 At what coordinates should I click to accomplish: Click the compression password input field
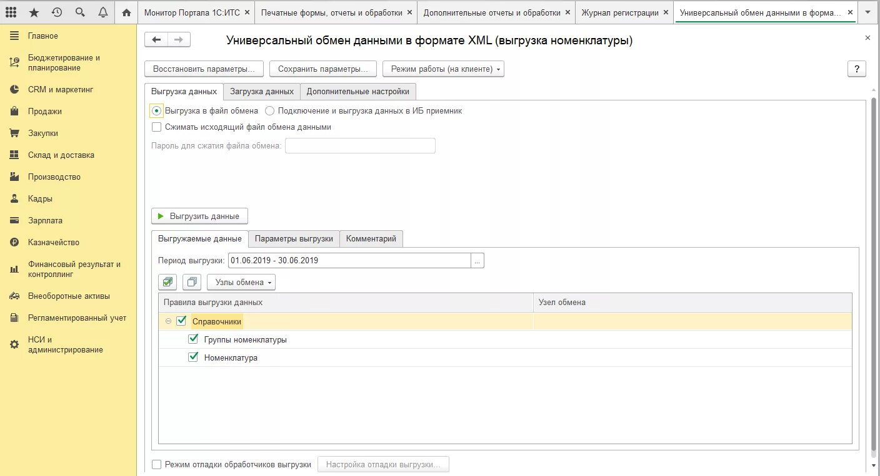pyautogui.click(x=360, y=145)
